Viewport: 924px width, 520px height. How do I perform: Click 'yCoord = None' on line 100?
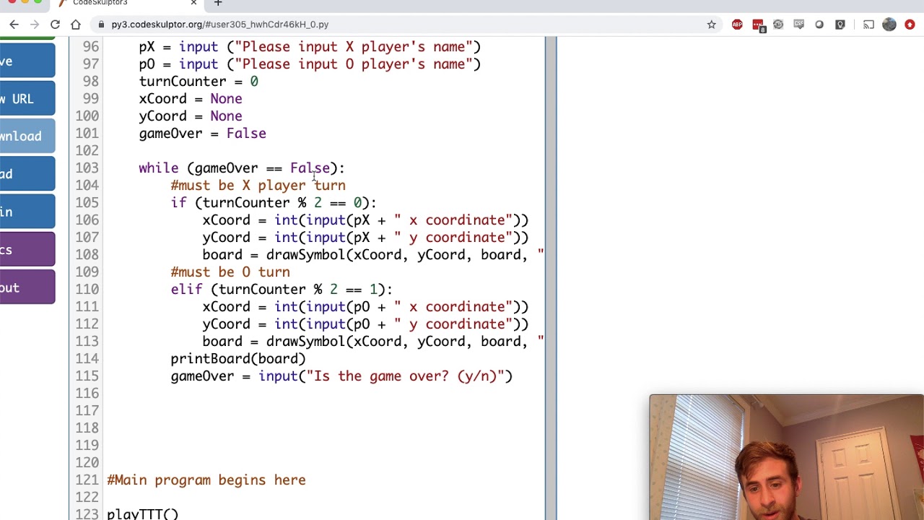pyautogui.click(x=191, y=116)
